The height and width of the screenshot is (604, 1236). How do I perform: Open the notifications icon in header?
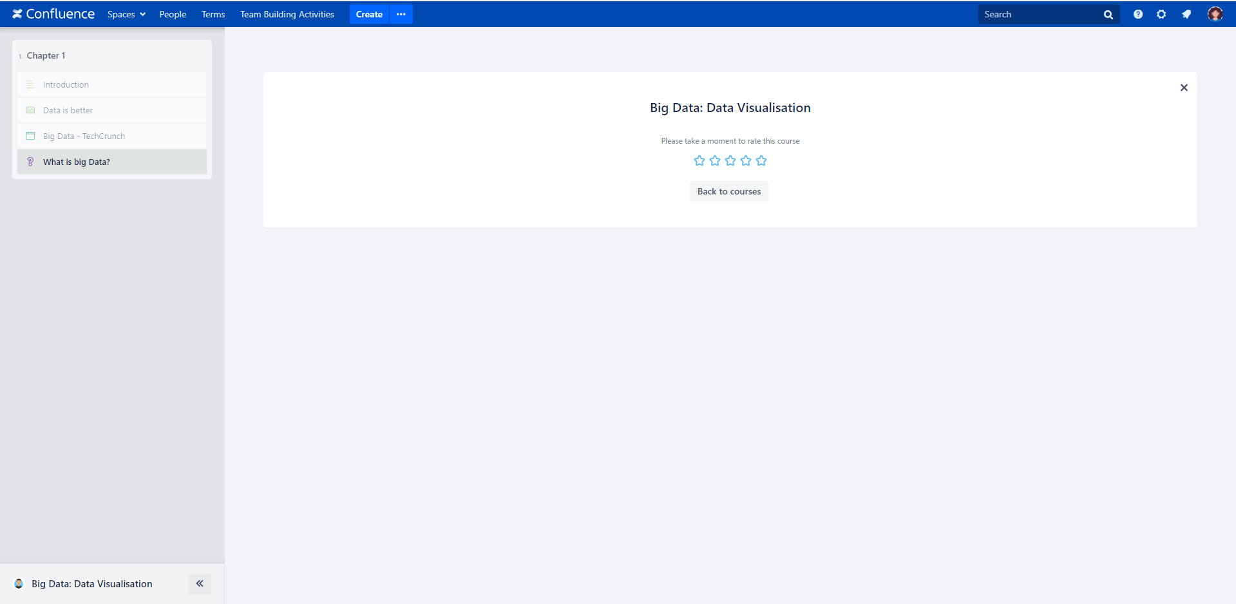point(1186,14)
